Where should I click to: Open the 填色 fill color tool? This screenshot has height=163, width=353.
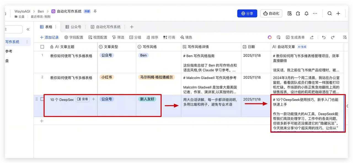click(186, 37)
